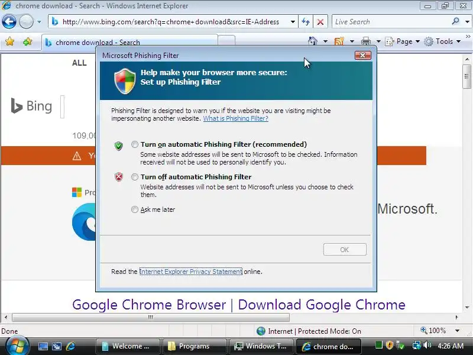Open the Windows Start orb
The width and height of the screenshot is (473, 355).
[x=17, y=346]
